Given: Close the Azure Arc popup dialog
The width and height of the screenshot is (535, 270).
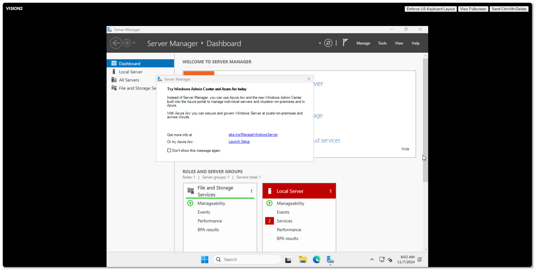Looking at the screenshot, I should 309,79.
